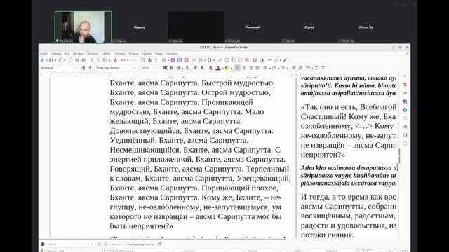Image resolution: width=449 pixels, height=252 pixels.
Task: Open the Вид menu
Action: click(67, 54)
